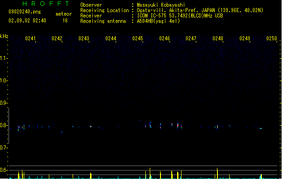
Task: Click the Receiving Location label
Action: coord(104,10)
